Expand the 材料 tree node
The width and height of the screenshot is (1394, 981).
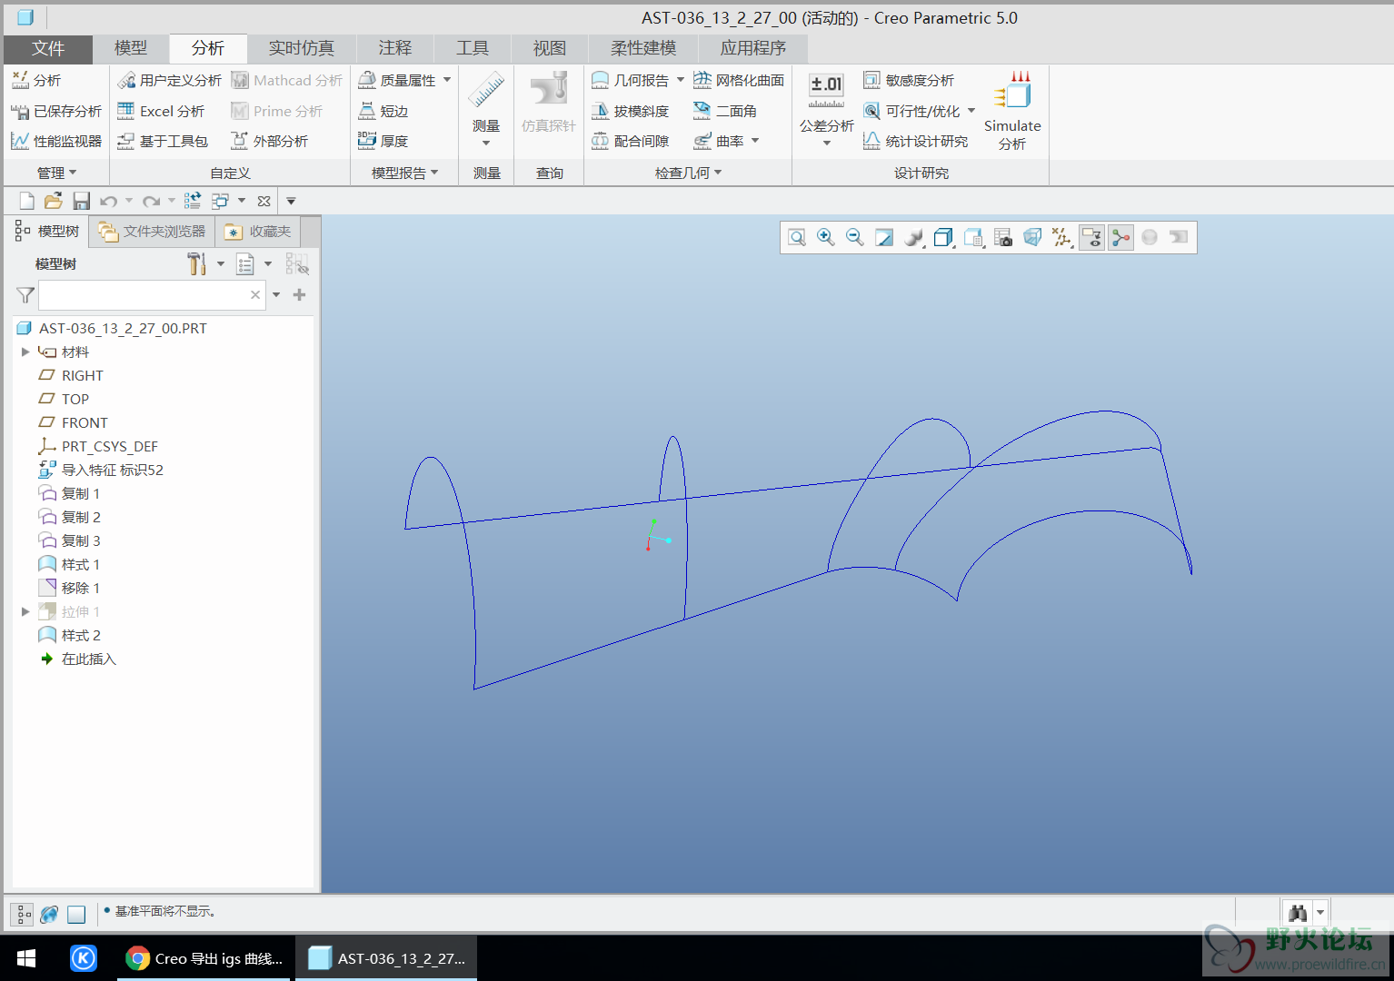click(x=25, y=352)
